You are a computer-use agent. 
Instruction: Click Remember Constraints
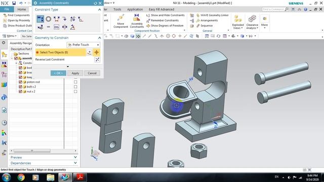163,20
